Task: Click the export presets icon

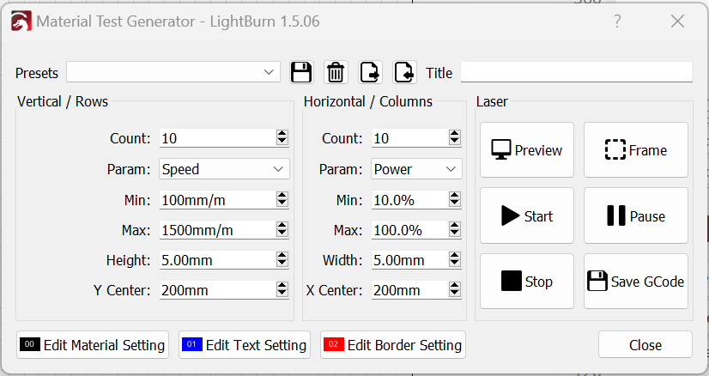Action: 370,72
